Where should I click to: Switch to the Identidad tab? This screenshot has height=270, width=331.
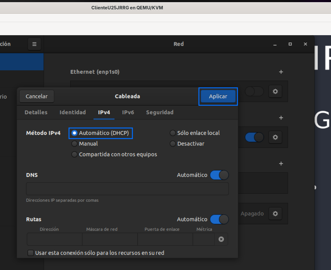click(x=73, y=112)
